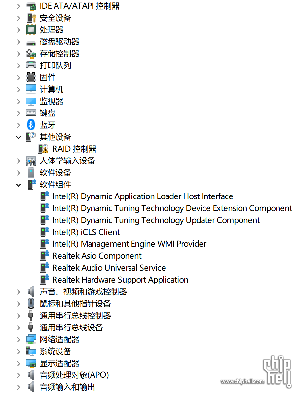
Task: Select the Intel(R) iCLS Client label
Action: click(86, 232)
